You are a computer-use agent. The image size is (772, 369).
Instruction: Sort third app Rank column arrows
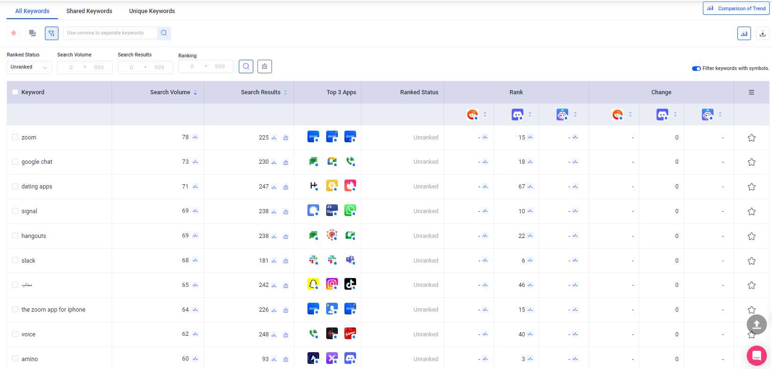pyautogui.click(x=575, y=115)
